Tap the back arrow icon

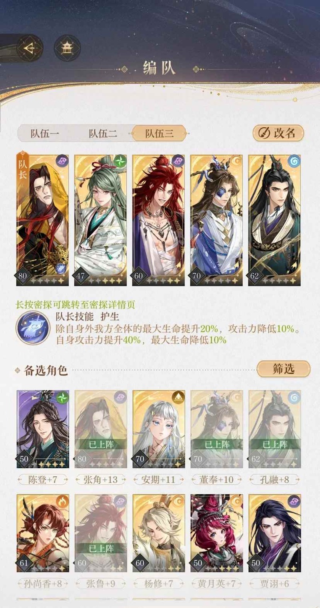(30, 48)
